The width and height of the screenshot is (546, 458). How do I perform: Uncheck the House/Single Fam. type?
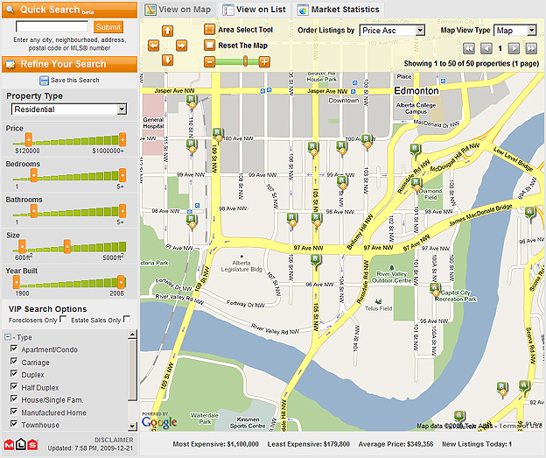tap(14, 398)
